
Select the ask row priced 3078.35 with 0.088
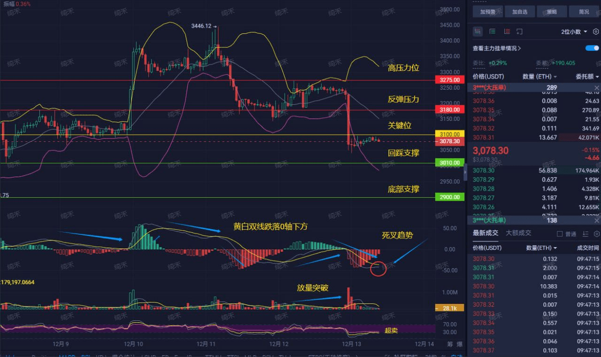tap(534, 110)
